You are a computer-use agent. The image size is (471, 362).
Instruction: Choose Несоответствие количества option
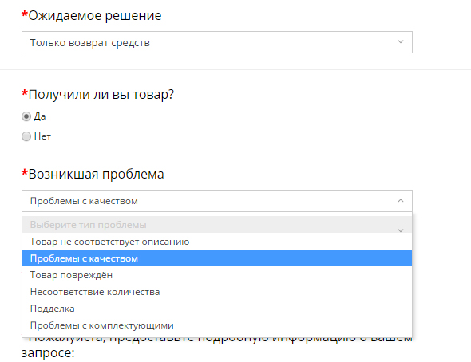(x=217, y=292)
